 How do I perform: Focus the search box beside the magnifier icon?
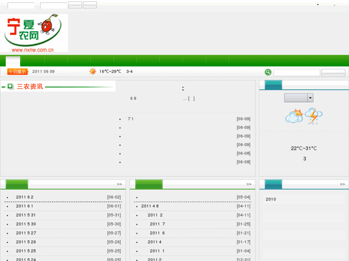click(x=297, y=72)
